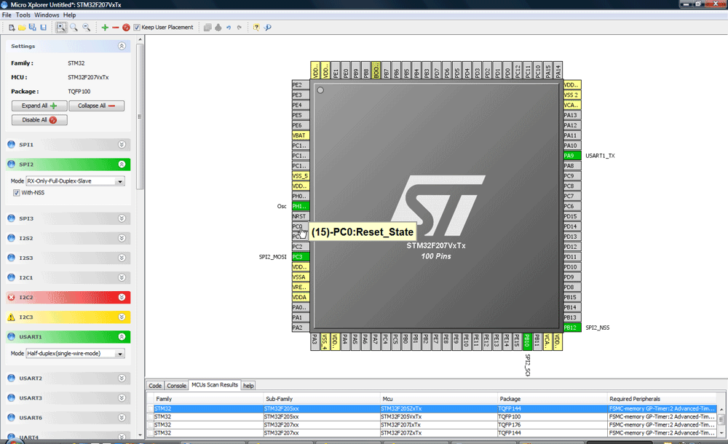Switch to the Console tab
Viewport: 728px width, 444px height.
pyautogui.click(x=177, y=386)
